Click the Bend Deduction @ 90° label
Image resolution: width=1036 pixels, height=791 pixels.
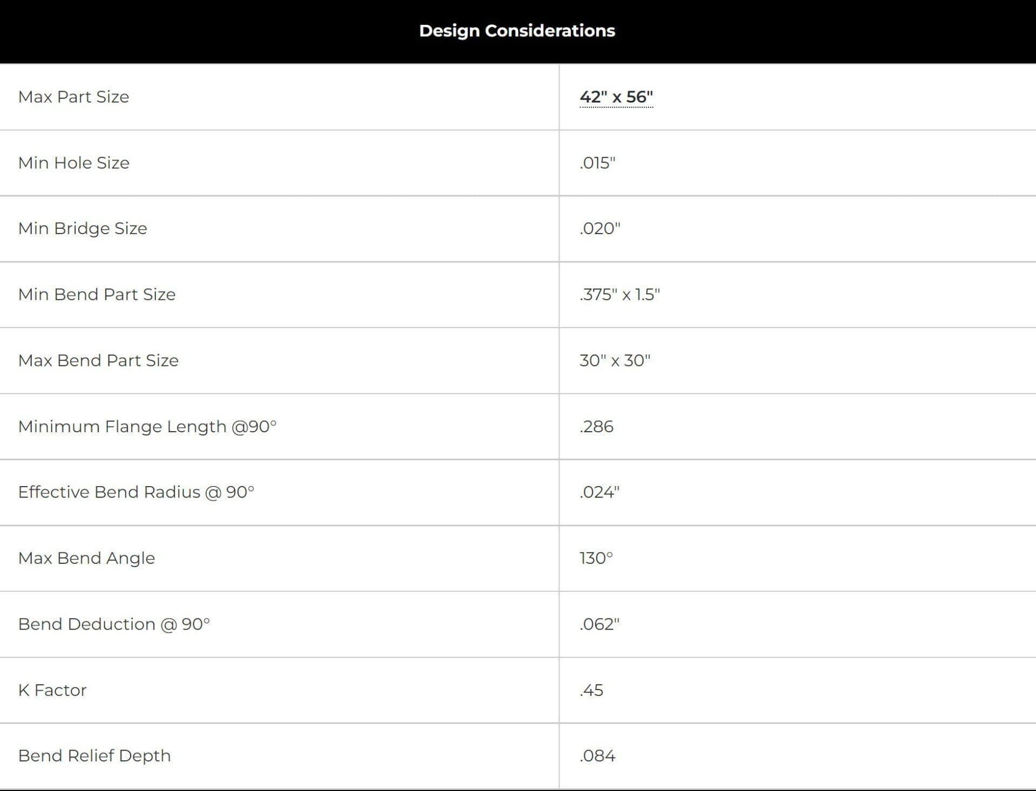tap(114, 624)
